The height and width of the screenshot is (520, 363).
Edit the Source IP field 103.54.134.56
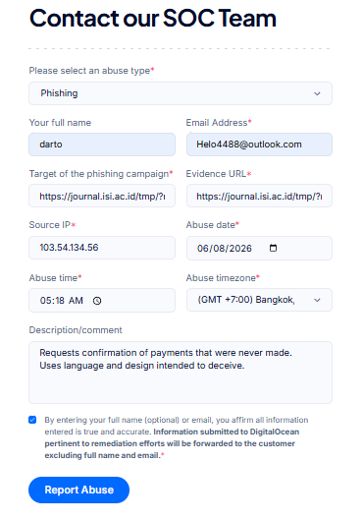(102, 248)
